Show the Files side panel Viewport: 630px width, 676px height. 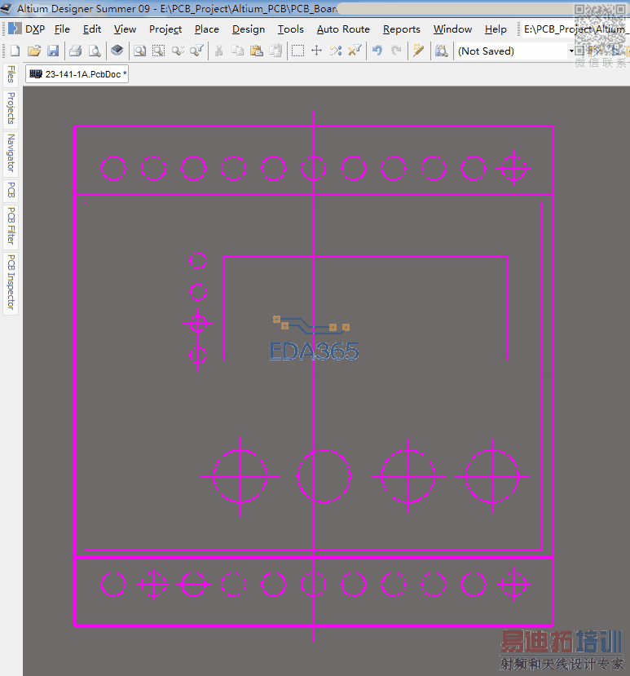(x=11, y=74)
